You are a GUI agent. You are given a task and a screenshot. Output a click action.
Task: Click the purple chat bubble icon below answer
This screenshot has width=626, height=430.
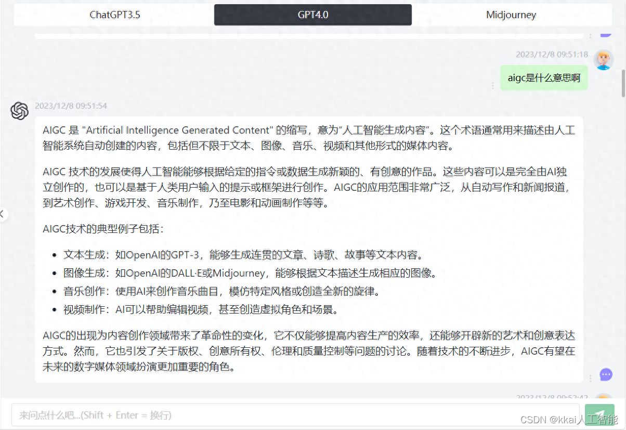tap(606, 374)
